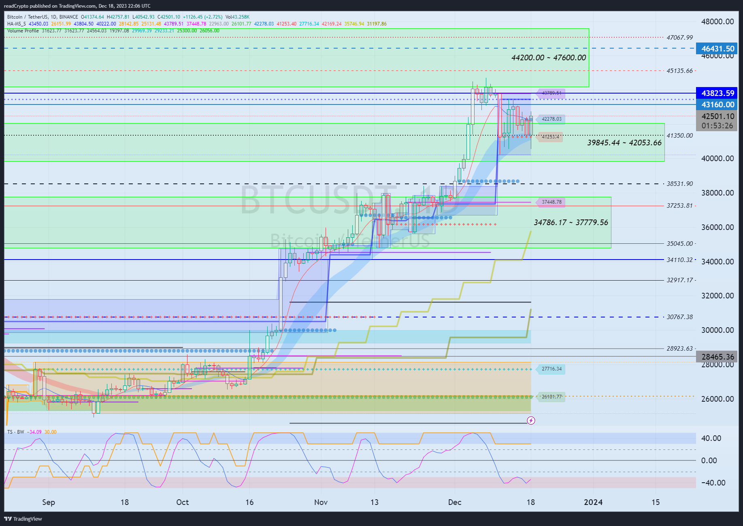Click the 15 January label on time axis
This screenshot has height=526, width=743.
[x=656, y=502]
